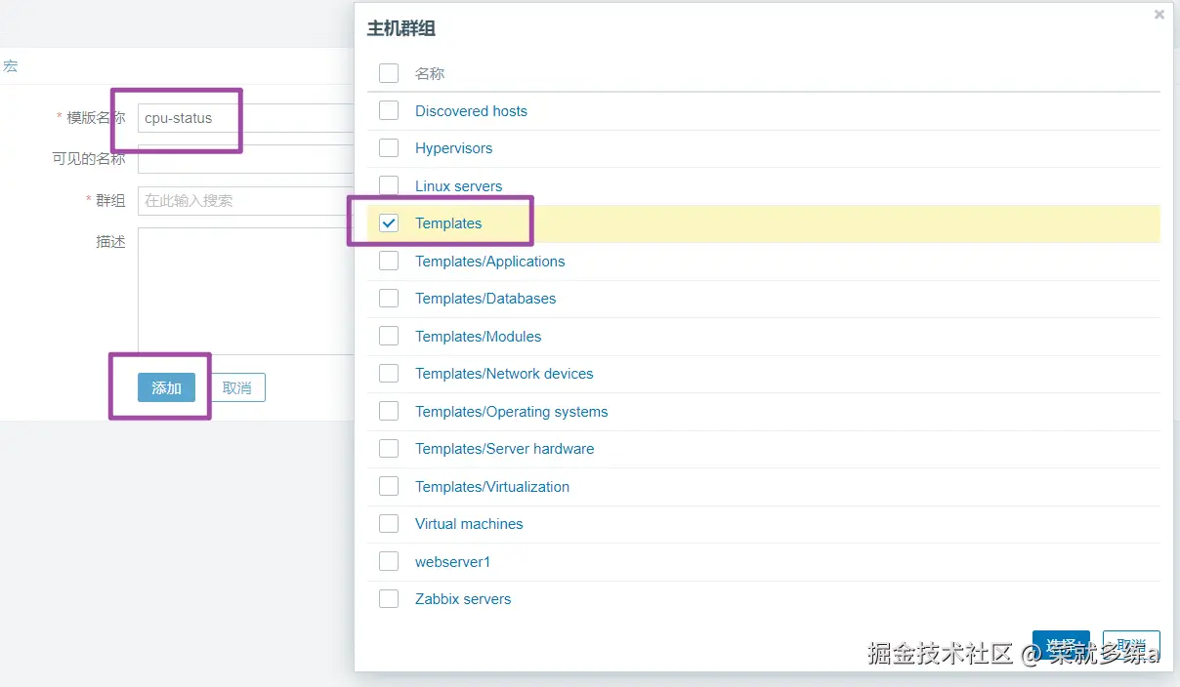
Task: Toggle the select-all checkbox beside 名称
Action: pyautogui.click(x=389, y=73)
